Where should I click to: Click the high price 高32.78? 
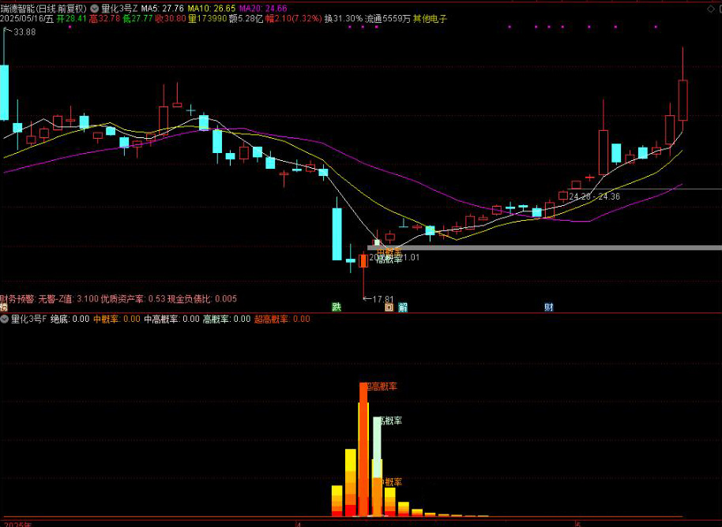point(104,19)
